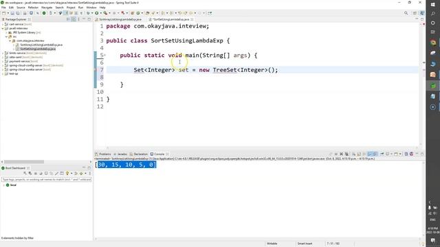Click line 7 TreeSet code in editor
Image resolution: width=440 pixels, height=247 pixels.
click(x=206, y=70)
